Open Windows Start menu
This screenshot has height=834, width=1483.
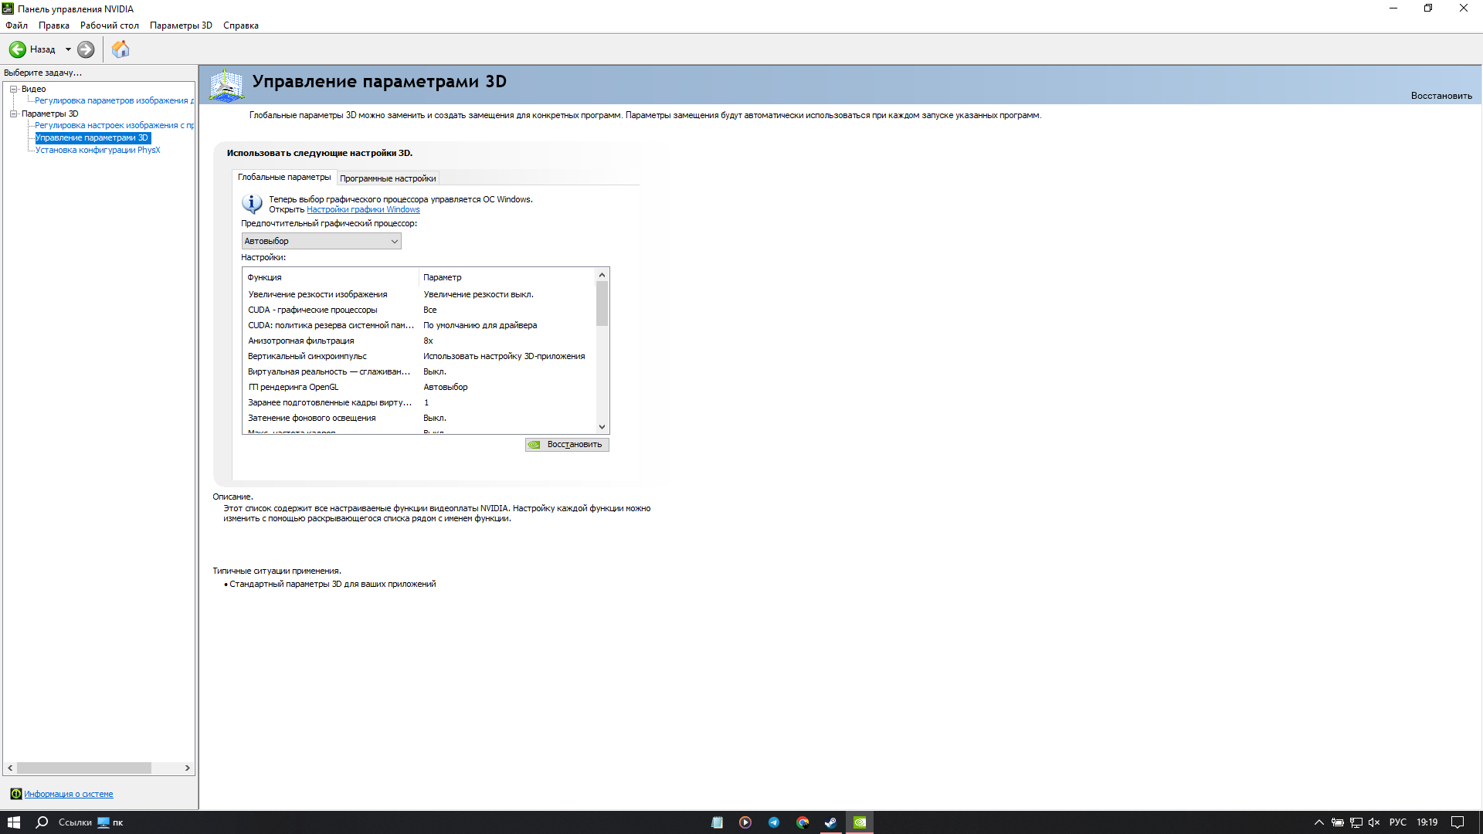point(13,822)
